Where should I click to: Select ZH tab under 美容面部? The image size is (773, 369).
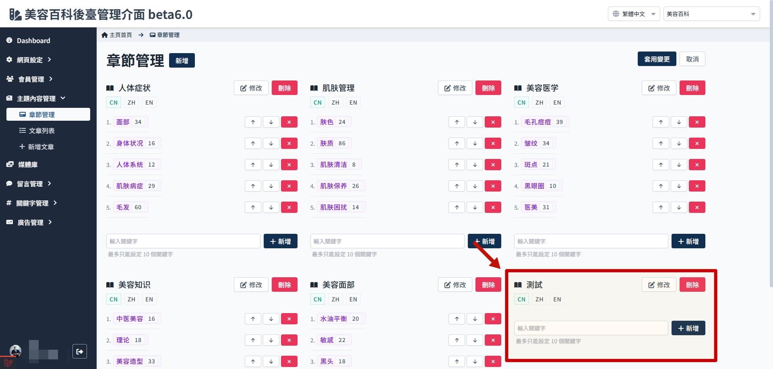coord(335,299)
